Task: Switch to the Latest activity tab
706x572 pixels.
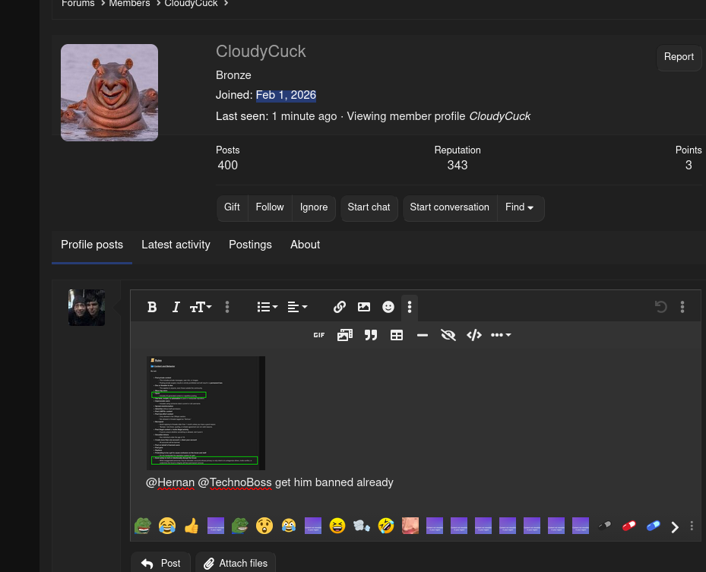Action: 176,245
